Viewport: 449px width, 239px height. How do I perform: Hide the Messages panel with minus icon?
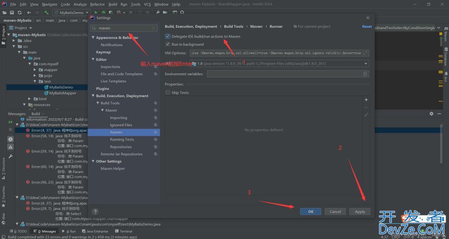[440, 114]
